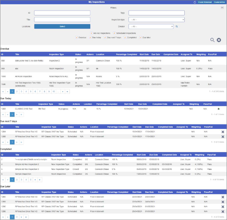
Task: Go to page 6 of Overdue inspections
Action: (35, 91)
